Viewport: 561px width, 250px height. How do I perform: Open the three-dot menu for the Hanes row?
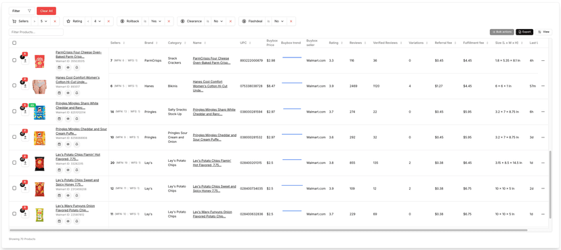click(x=543, y=86)
